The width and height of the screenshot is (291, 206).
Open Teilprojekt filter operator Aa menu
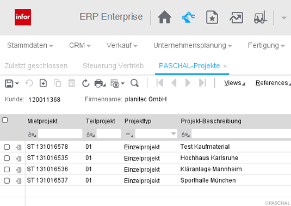pyautogui.click(x=91, y=134)
